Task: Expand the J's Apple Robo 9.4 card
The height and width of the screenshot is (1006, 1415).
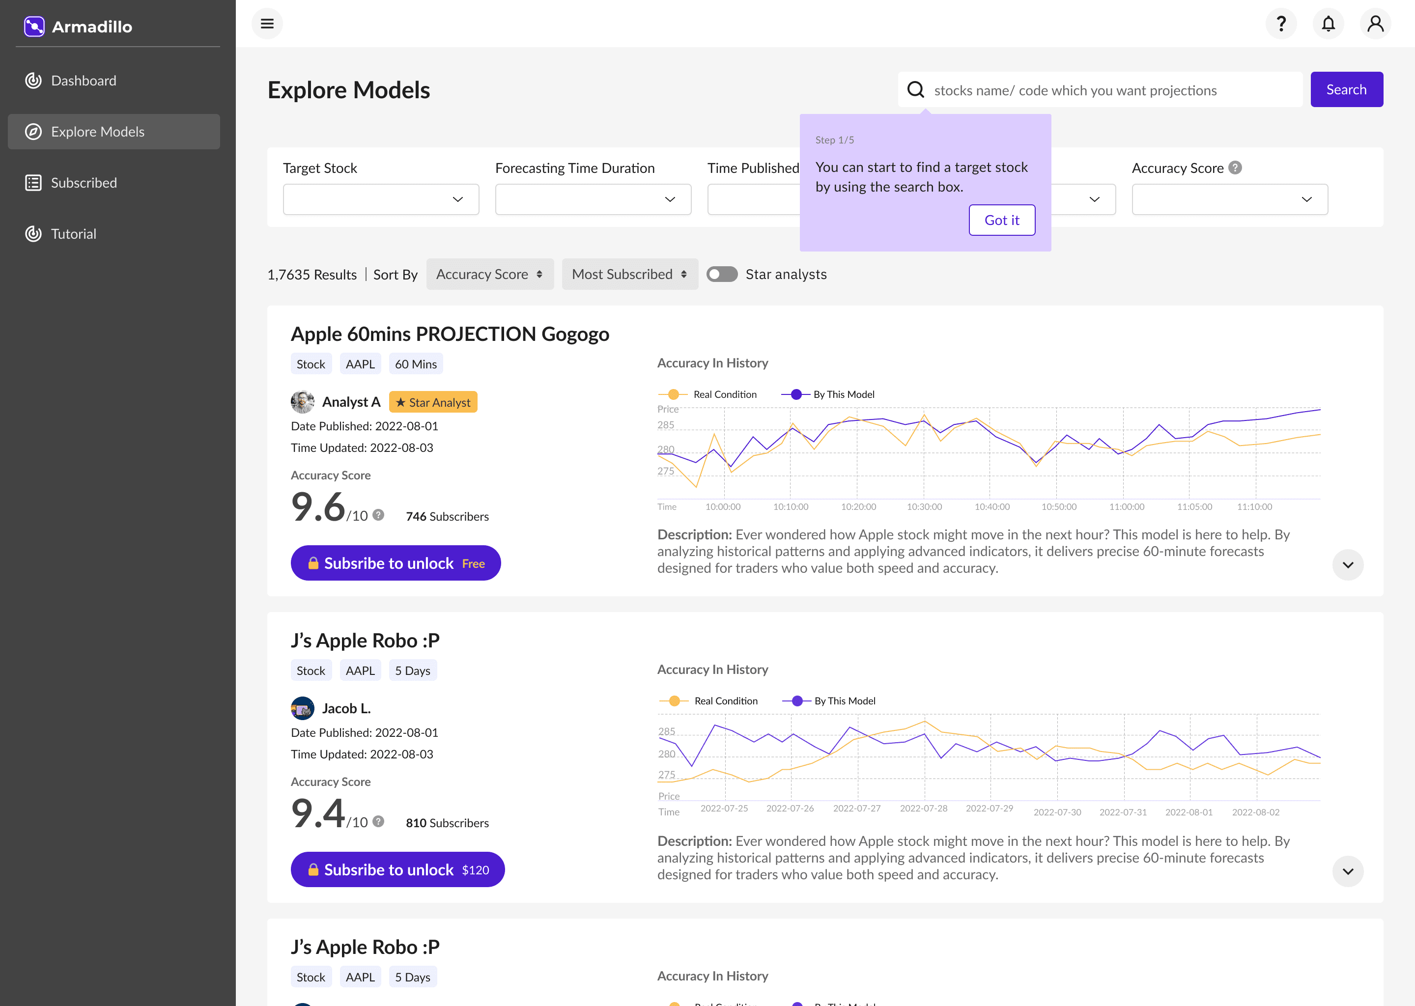Action: point(1348,871)
